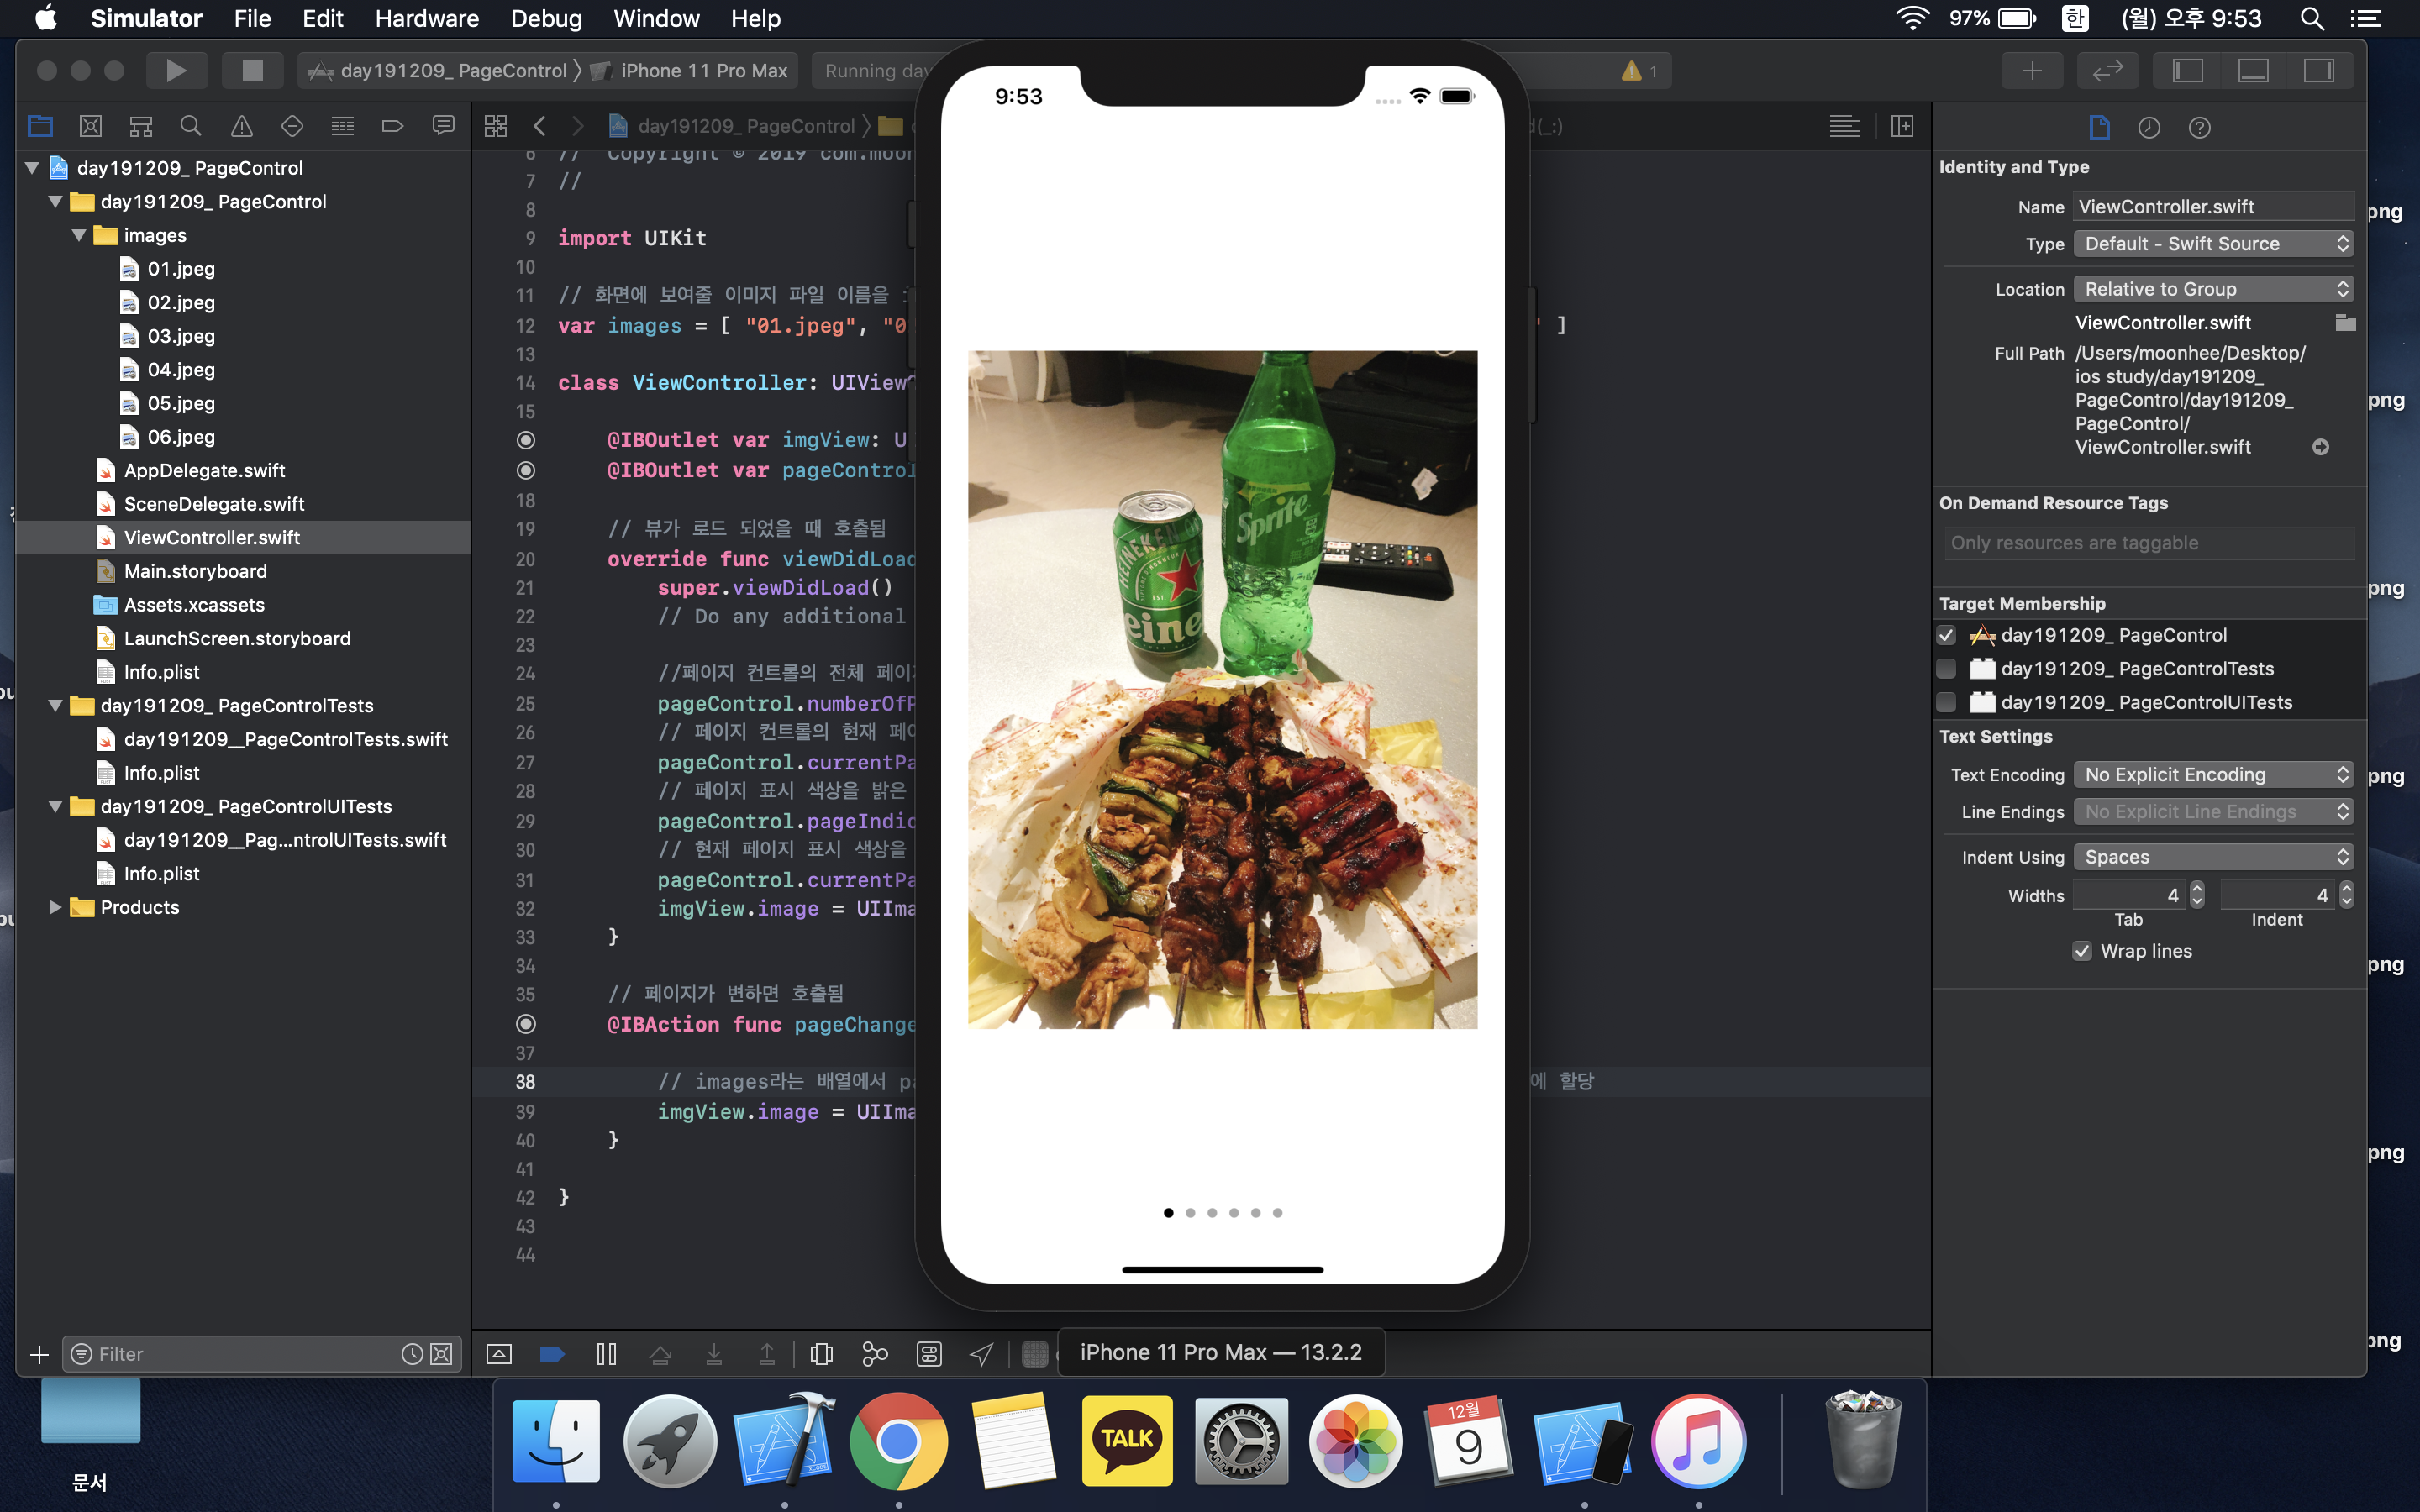Collapse the images folder
Viewport: 2420px width, 1512px height.
point(79,235)
